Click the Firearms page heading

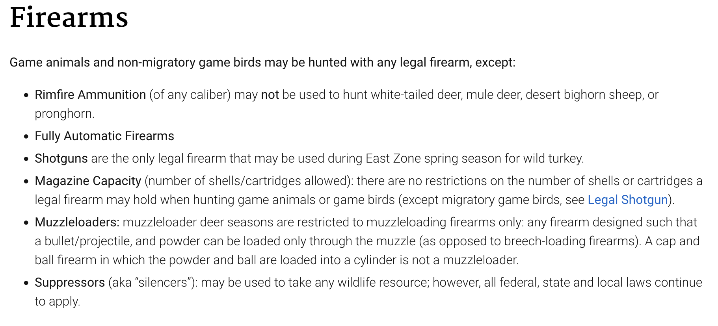coord(69,18)
